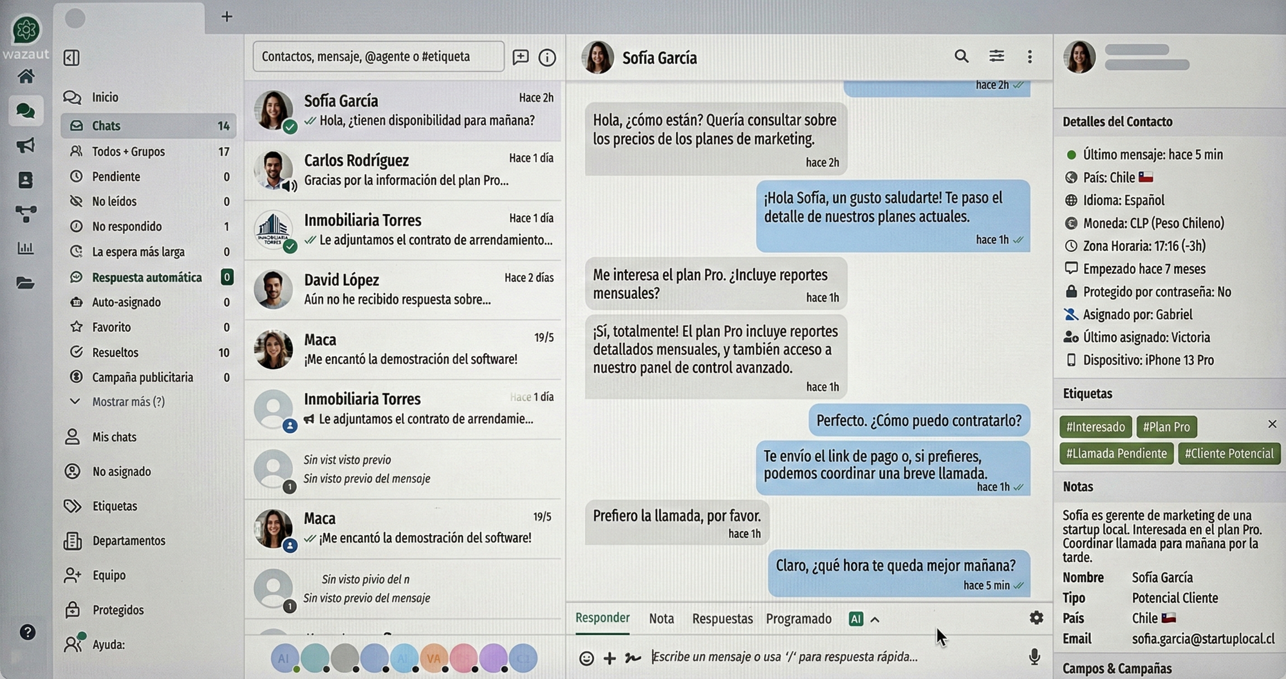Open the conversation filter sliders icon
The image size is (1286, 679).
[x=997, y=56]
